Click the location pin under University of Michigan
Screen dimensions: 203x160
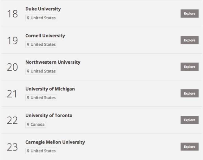(x=28, y=98)
